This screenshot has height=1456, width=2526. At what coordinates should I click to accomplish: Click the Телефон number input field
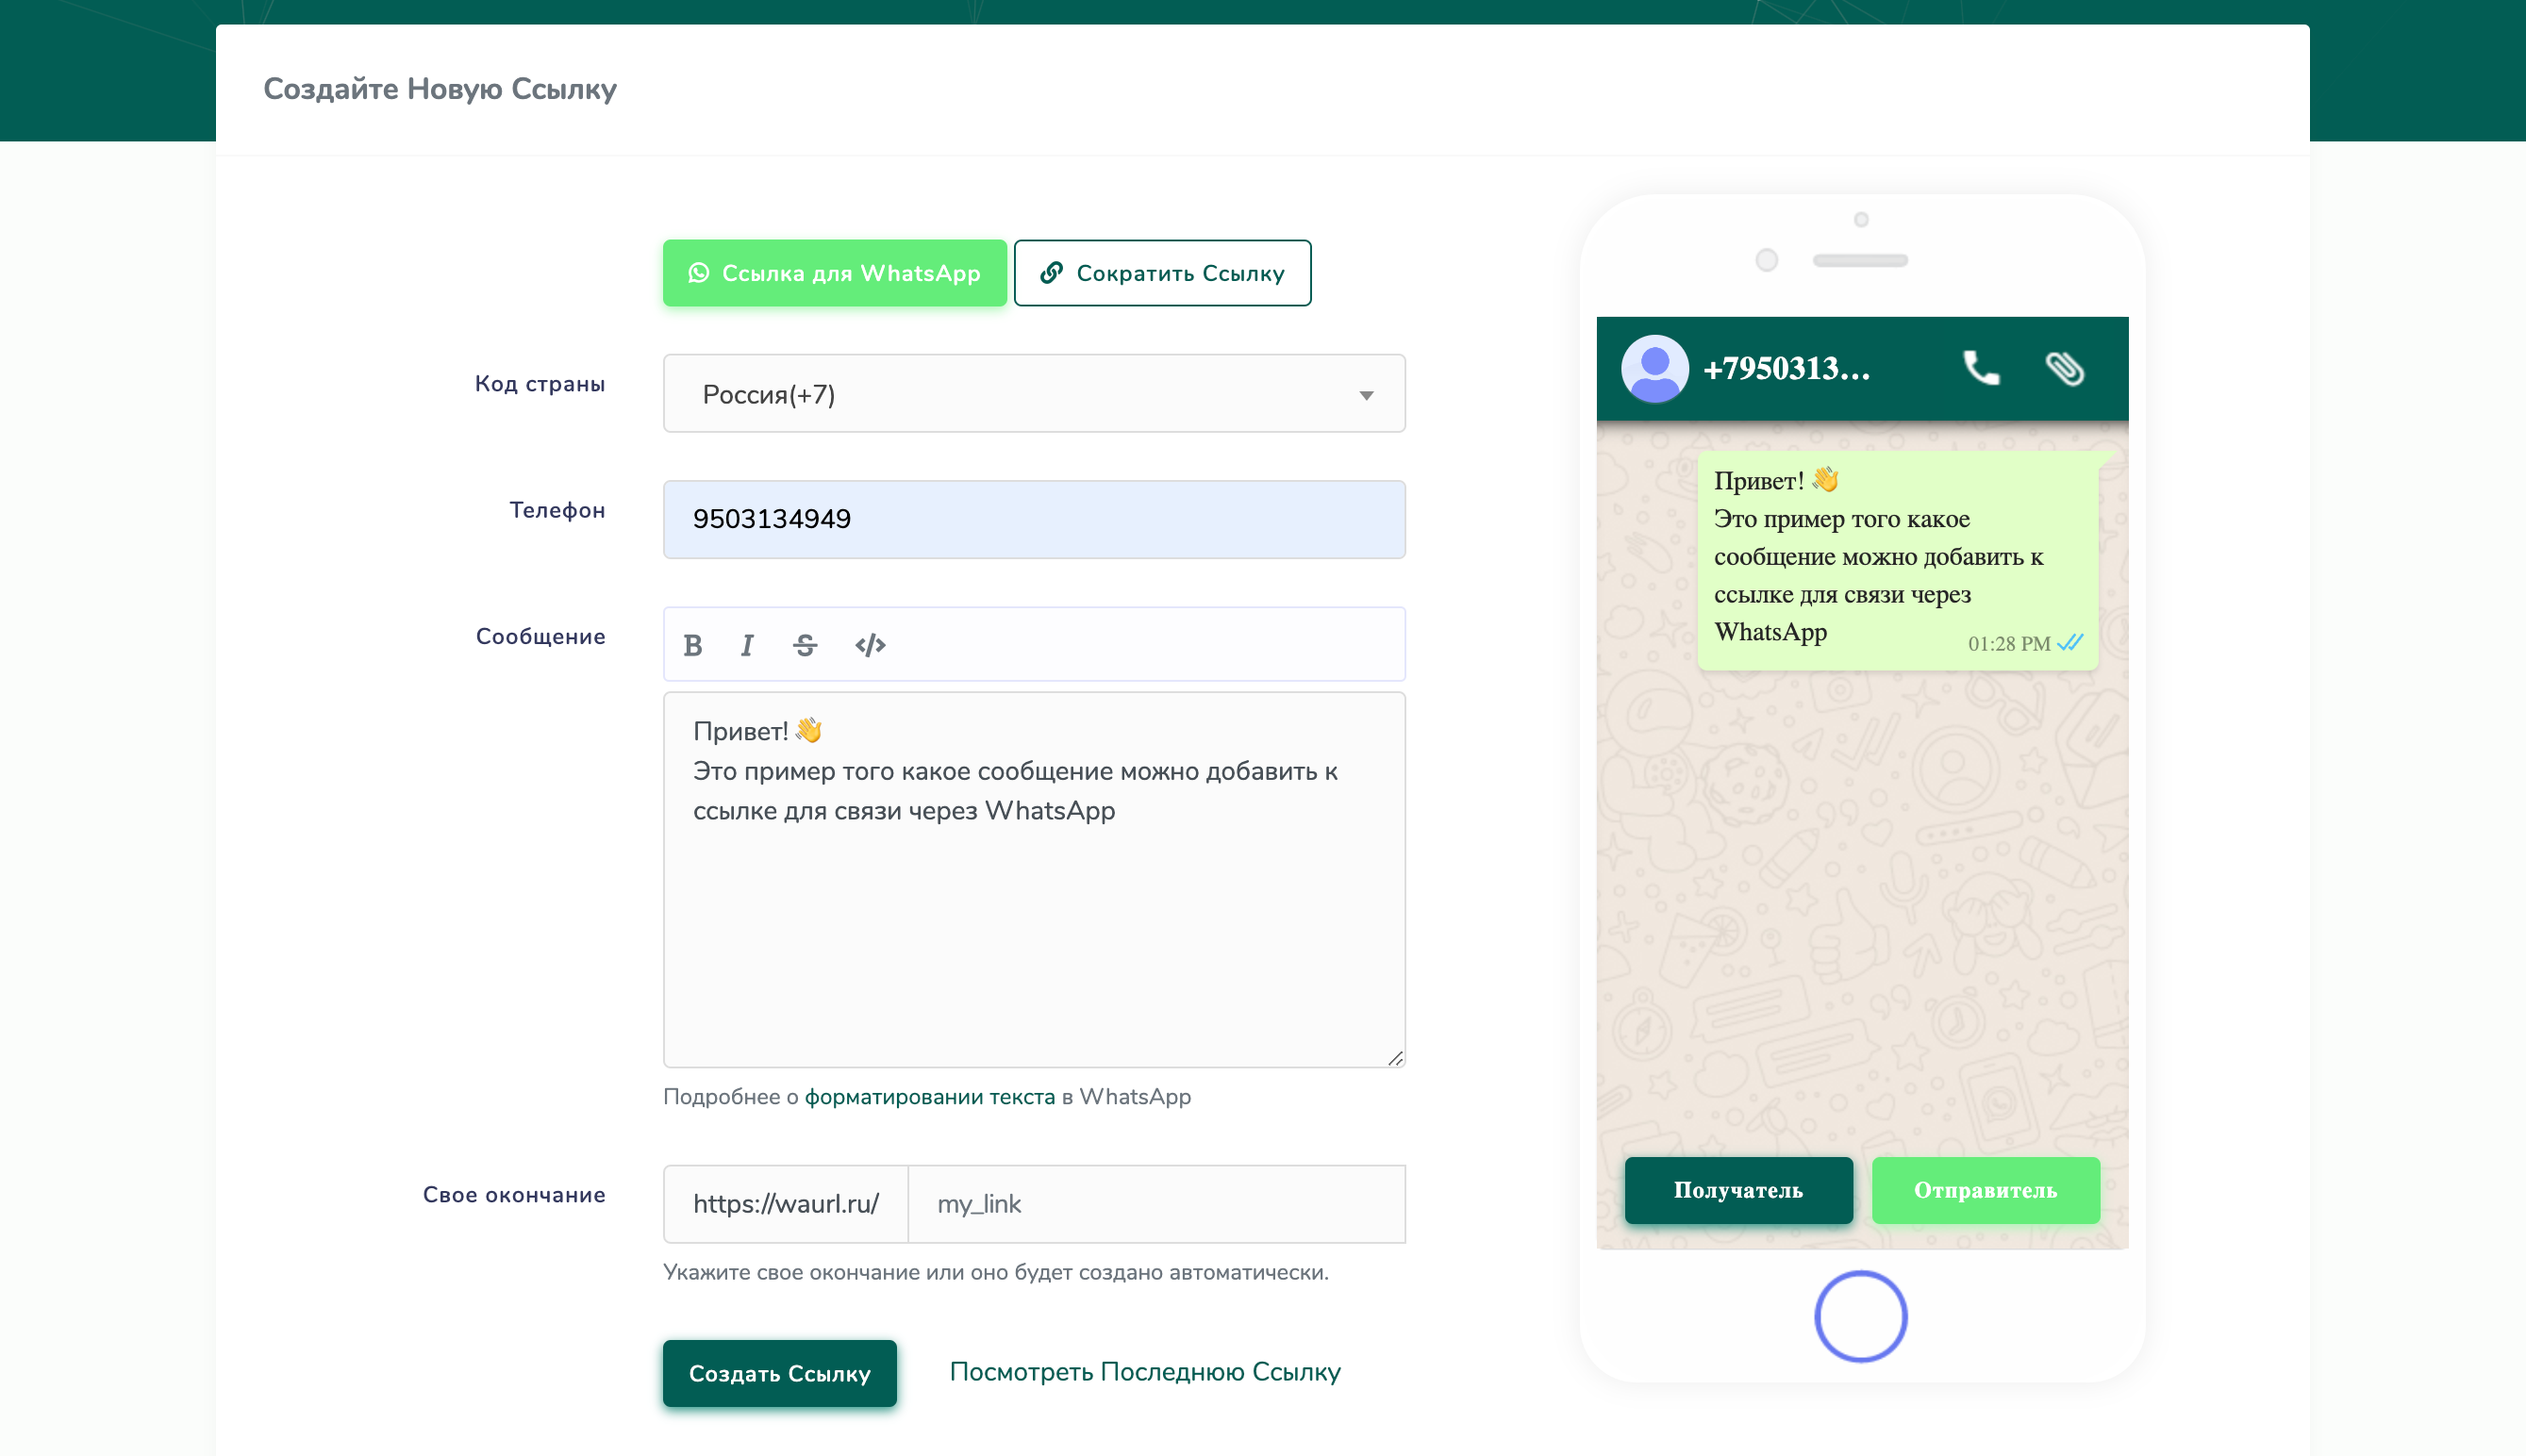[x=1034, y=519]
